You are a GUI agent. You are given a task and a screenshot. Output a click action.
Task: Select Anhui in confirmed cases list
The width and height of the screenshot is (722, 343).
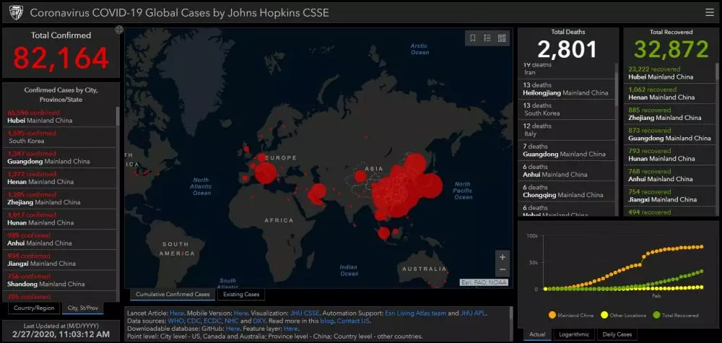click(x=59, y=240)
